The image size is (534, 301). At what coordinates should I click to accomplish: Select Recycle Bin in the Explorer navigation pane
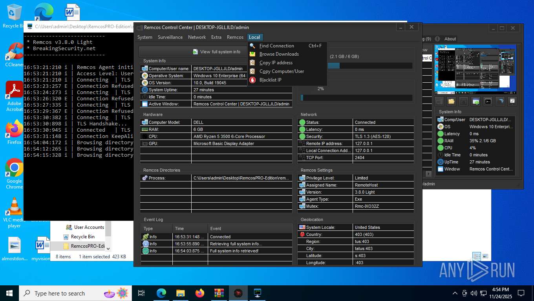point(82,237)
